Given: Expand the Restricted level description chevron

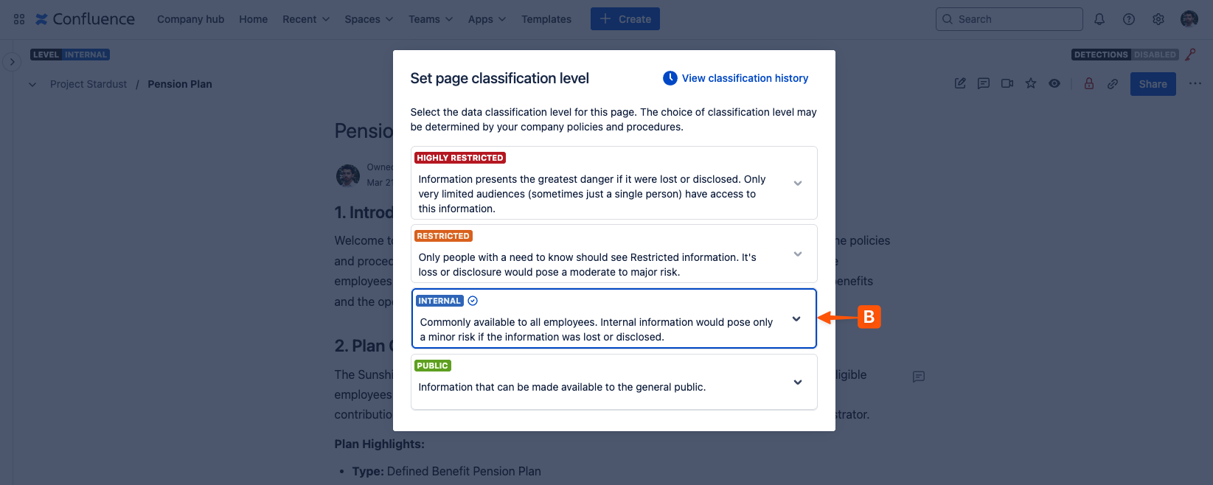Looking at the screenshot, I should coord(797,254).
